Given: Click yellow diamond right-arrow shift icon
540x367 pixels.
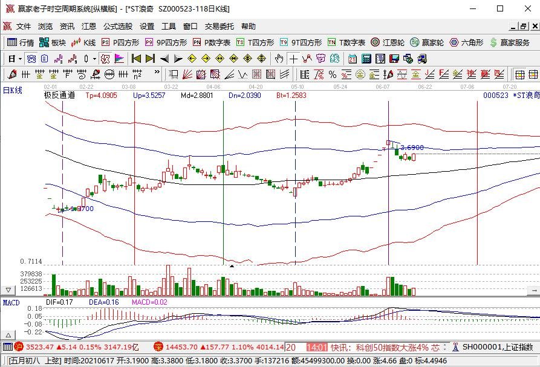Looking at the screenshot, I should point(206,59).
